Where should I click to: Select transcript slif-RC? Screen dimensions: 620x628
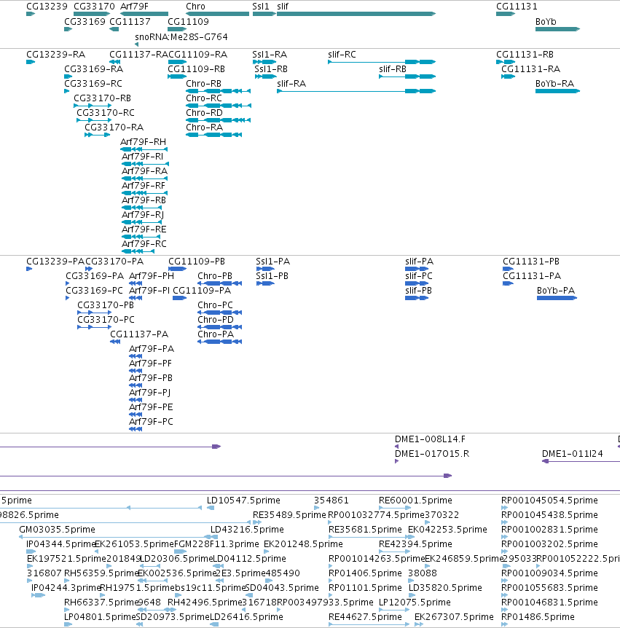click(x=382, y=62)
